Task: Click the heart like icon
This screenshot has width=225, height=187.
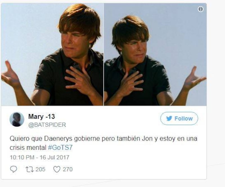Action: (57, 170)
